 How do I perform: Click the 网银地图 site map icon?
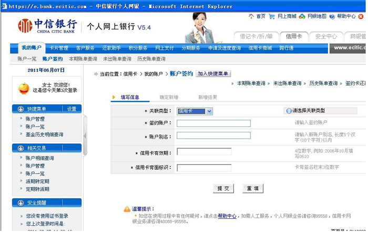[302, 16]
